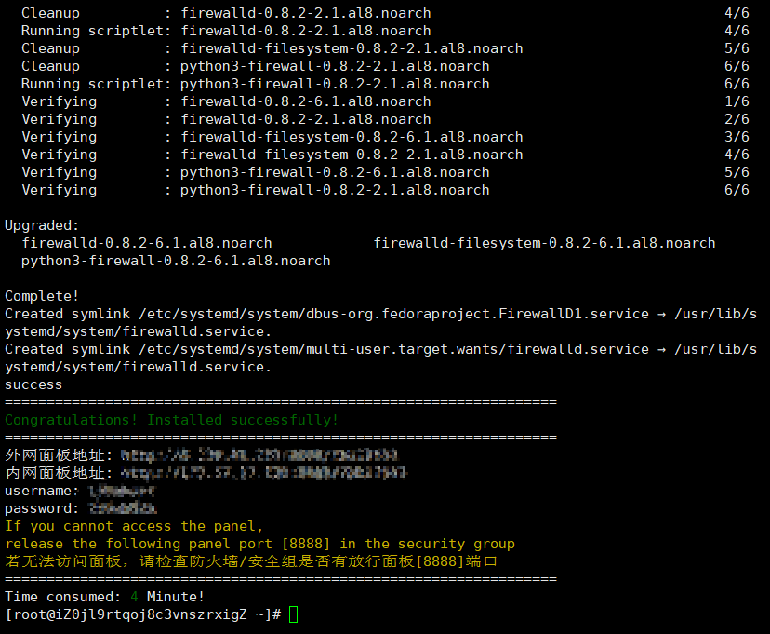Click the 'Time consumed: 4 Minute!' line

click(x=104, y=597)
